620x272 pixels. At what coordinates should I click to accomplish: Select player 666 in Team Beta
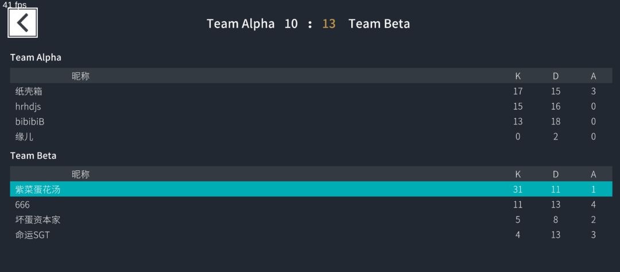tap(311, 204)
